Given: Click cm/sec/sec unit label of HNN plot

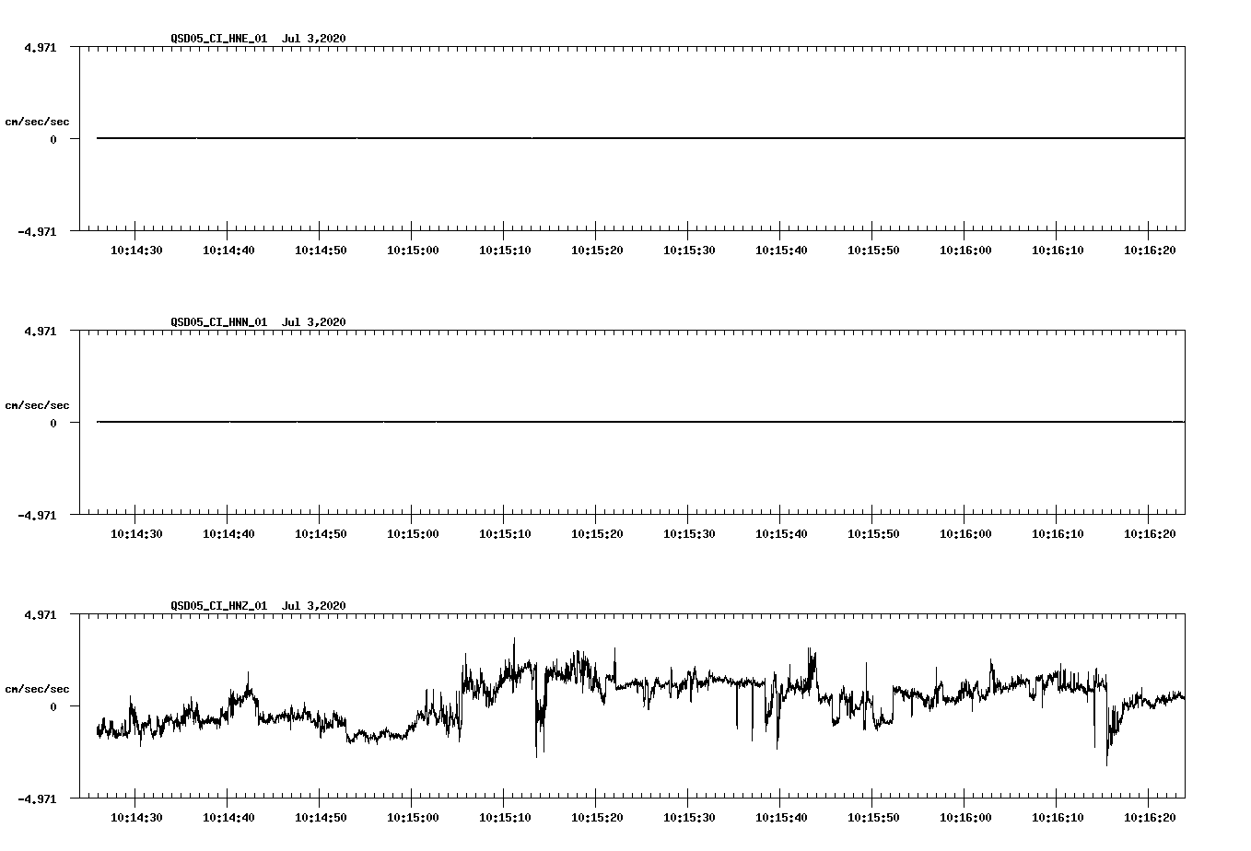Looking at the screenshot, I should coord(37,405).
